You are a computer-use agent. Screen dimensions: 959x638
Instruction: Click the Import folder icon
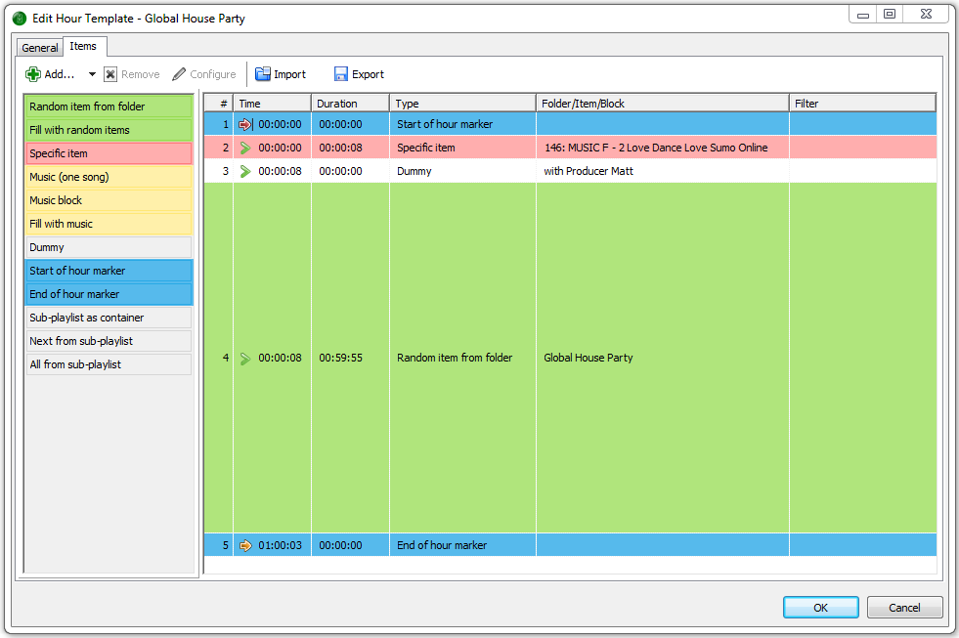262,74
